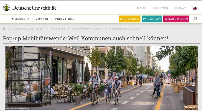This screenshot has height=111, width=202.
Task: Follow the Informieren breadcrumb link
Action: (x=58, y=29)
